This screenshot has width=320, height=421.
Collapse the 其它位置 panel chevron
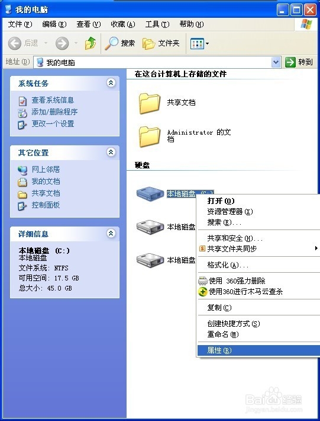111,152
